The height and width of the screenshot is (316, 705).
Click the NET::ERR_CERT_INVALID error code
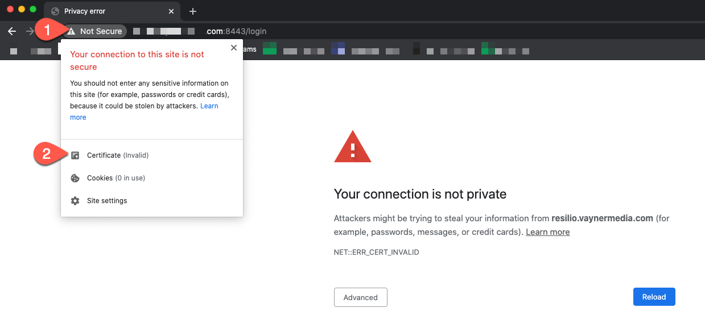click(376, 252)
